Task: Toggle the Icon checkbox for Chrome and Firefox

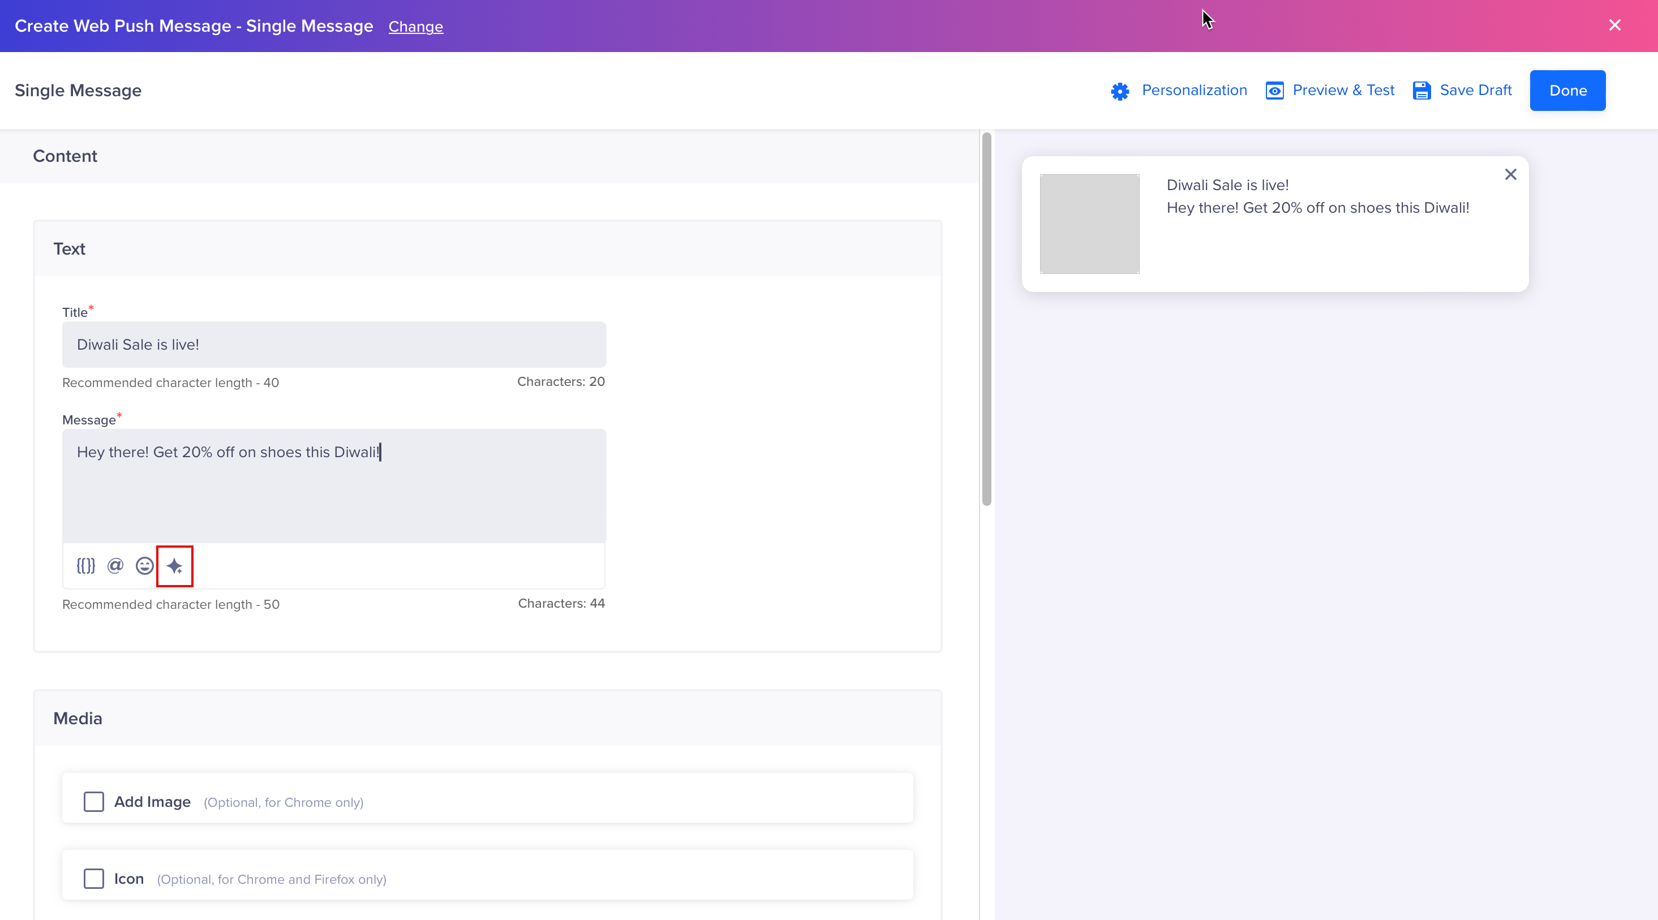Action: (94, 879)
